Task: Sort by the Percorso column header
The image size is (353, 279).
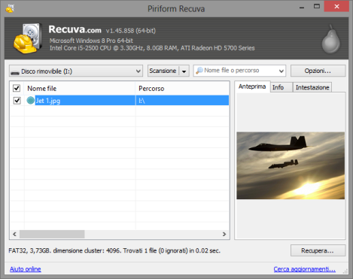Action: (182, 89)
